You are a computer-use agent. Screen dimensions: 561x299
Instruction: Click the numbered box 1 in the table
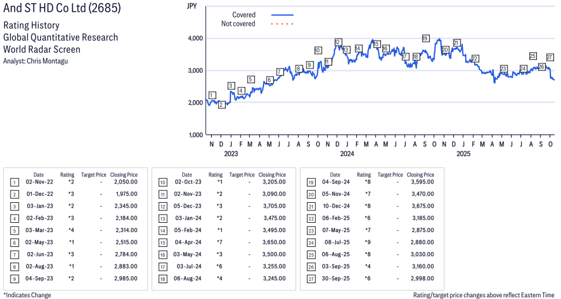tap(14, 182)
